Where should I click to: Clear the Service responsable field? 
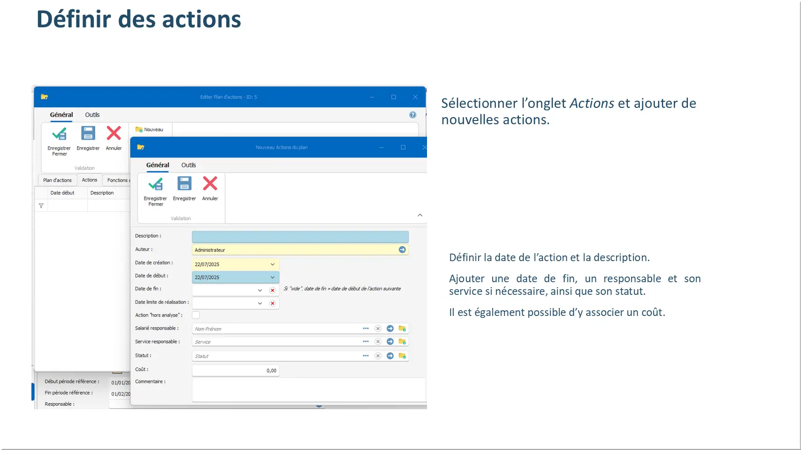pos(378,342)
